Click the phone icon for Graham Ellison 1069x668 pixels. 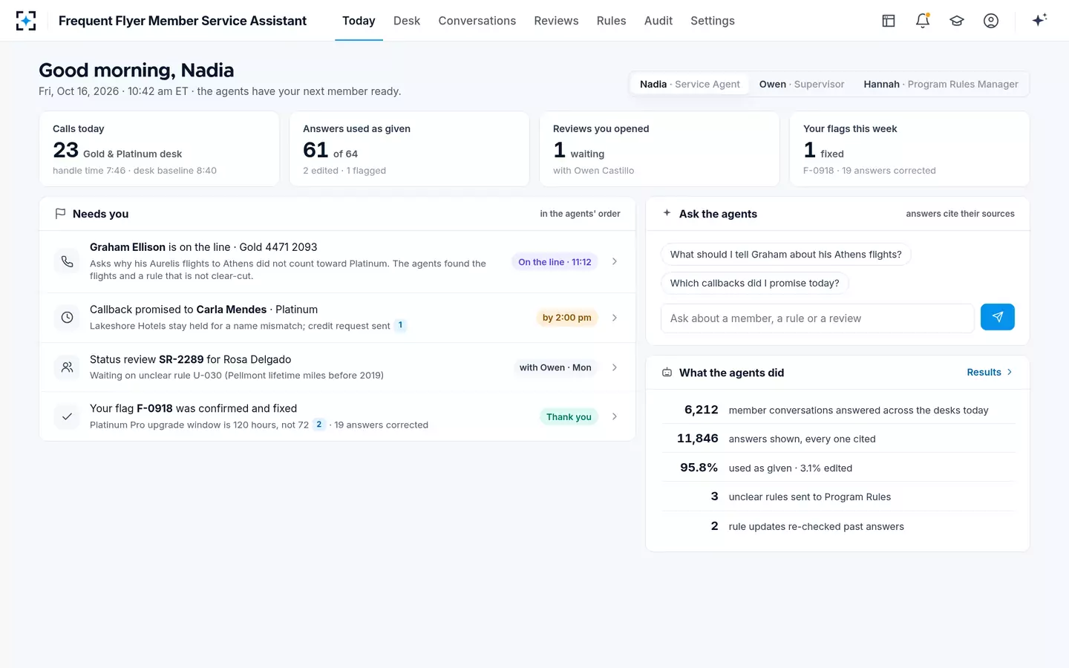tap(67, 261)
